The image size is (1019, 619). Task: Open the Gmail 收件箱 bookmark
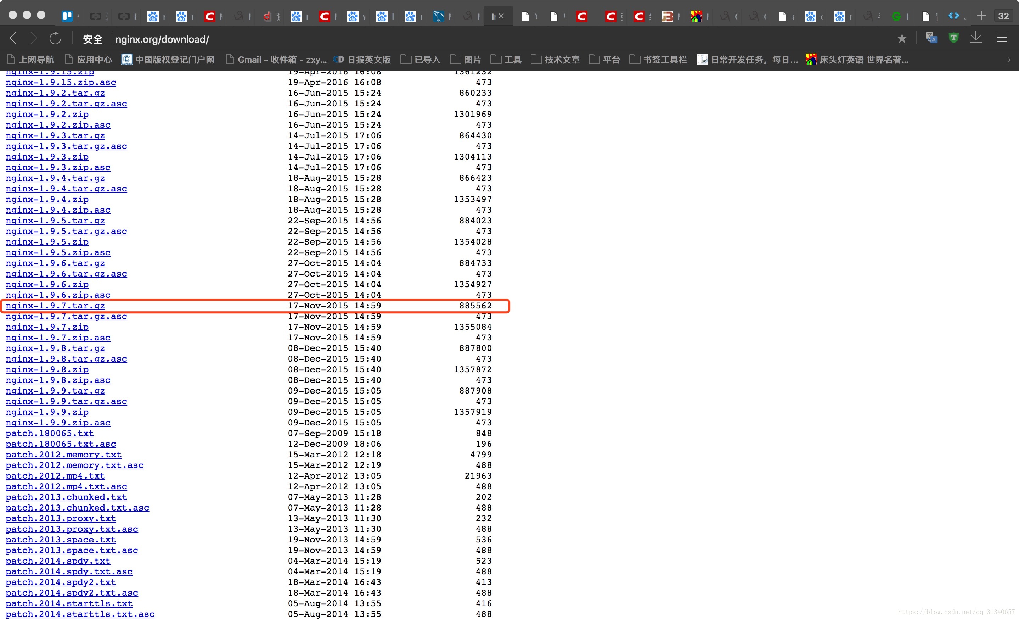coord(276,60)
